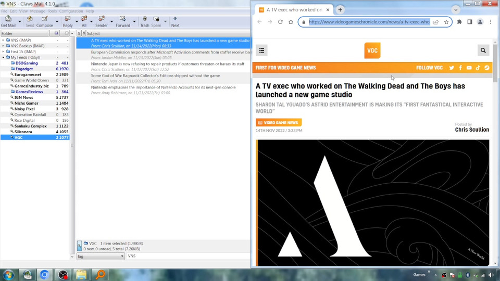Open God of War Ragnarok message

tap(163, 78)
